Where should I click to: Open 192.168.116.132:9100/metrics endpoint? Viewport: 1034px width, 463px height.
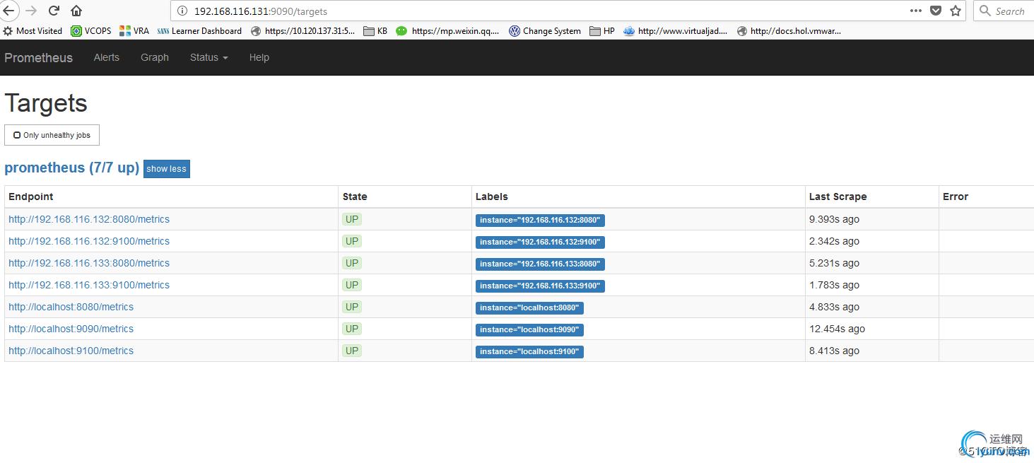[89, 241]
